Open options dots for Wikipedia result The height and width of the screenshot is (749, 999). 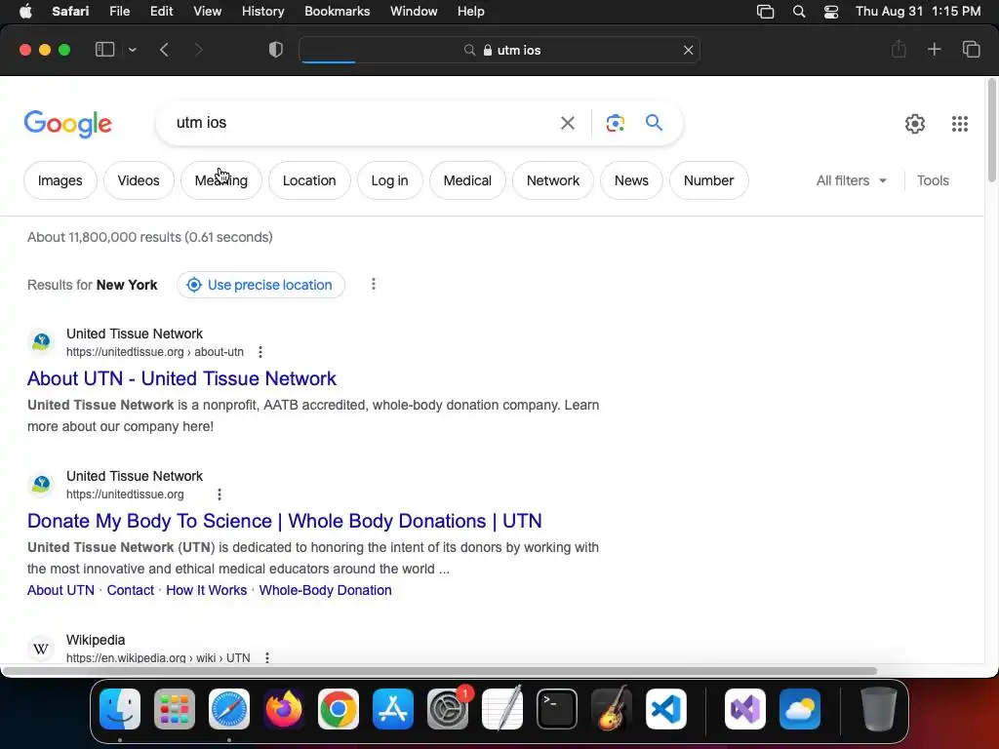click(x=267, y=658)
